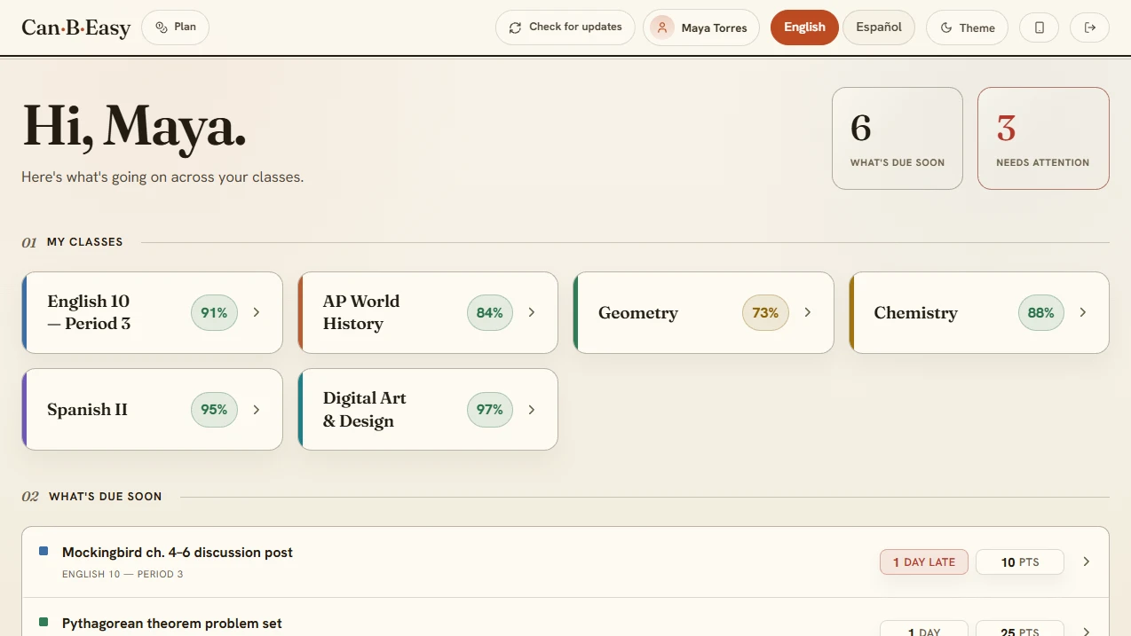Open the Chemistry class card
Image resolution: width=1131 pixels, height=636 pixels.
click(979, 312)
